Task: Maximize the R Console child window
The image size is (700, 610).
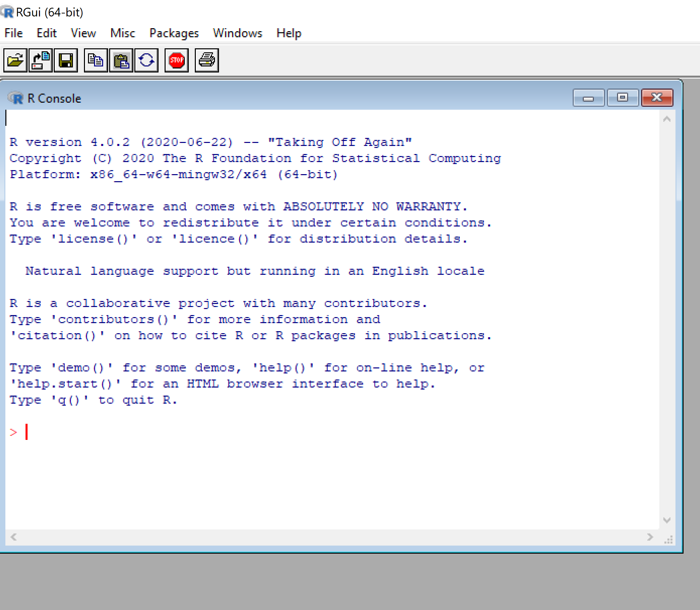Action: [622, 98]
